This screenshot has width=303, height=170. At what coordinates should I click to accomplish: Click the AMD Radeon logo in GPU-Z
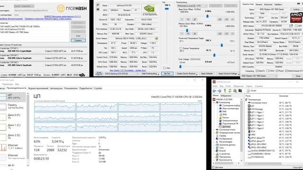click(x=296, y=17)
